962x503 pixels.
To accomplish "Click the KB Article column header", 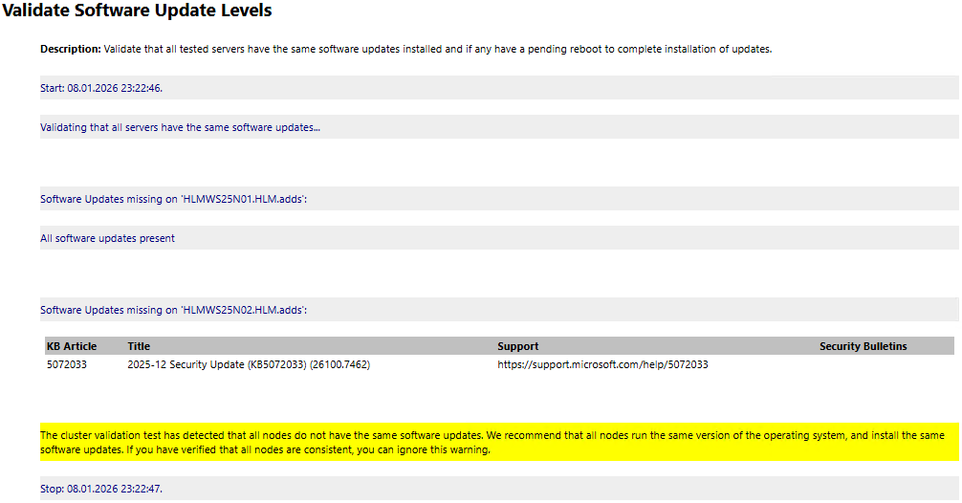I will tap(72, 346).
